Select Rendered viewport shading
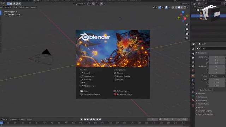This screenshot has height=127, width=226. tap(185, 7)
